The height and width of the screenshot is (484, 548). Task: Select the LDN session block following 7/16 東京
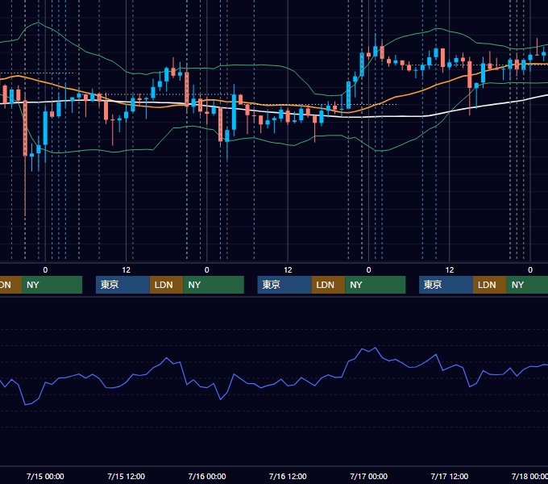pos(328,285)
